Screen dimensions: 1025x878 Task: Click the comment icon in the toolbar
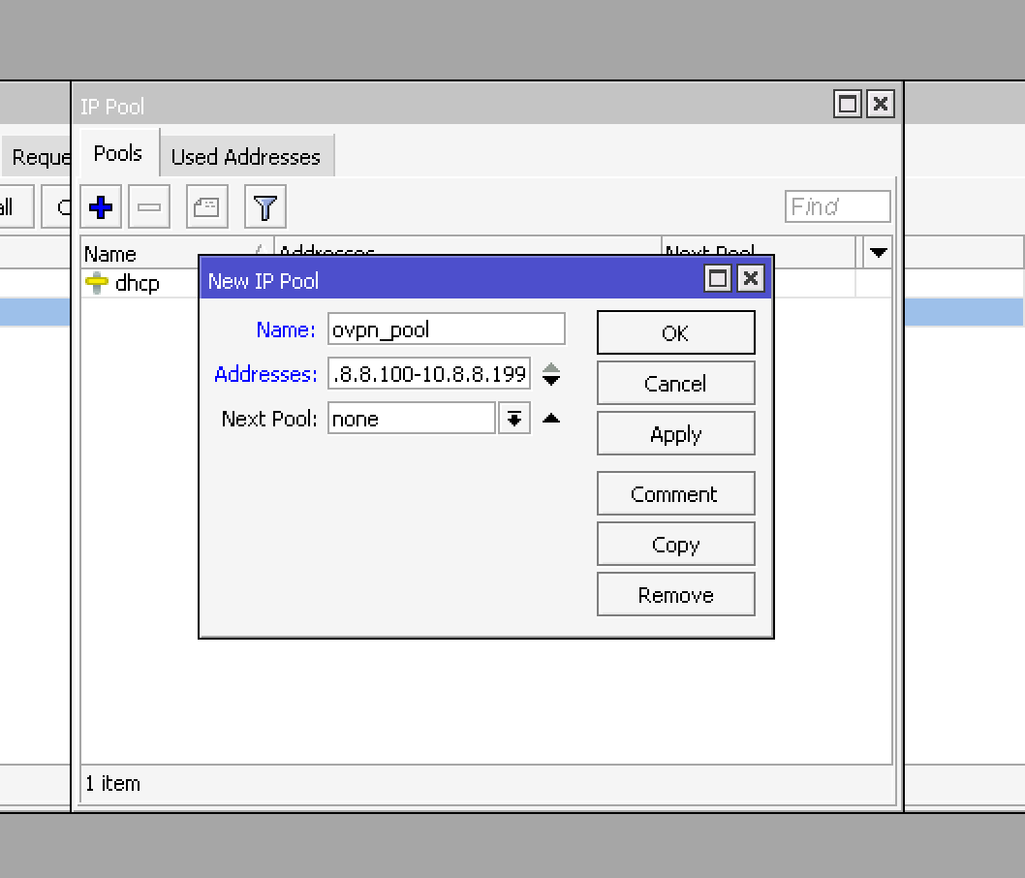point(206,206)
